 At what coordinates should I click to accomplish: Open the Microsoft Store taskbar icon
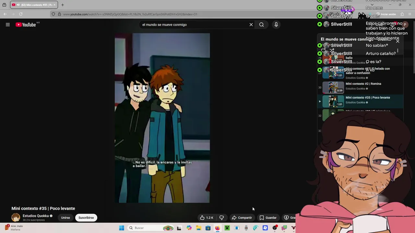208,228
